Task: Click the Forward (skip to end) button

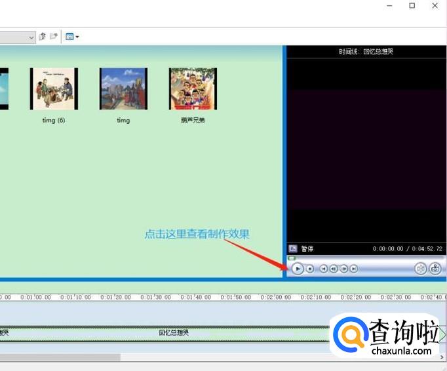Action: coord(354,269)
